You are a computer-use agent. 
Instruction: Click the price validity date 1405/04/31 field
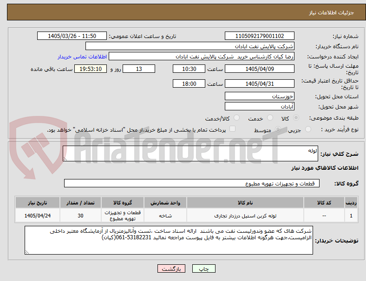(x=260, y=83)
